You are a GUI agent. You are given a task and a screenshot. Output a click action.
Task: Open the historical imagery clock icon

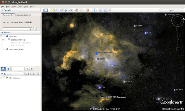point(77,10)
